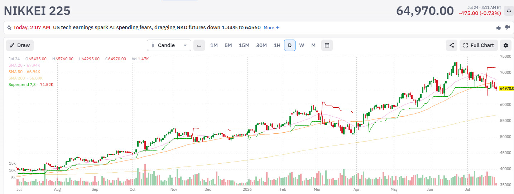
Task: Select the 15M timeframe
Action: (244, 45)
